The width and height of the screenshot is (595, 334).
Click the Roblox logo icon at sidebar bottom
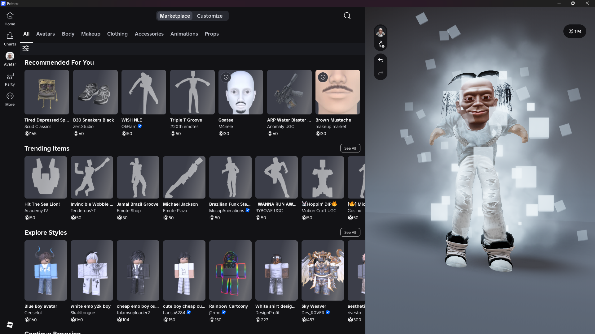click(x=10, y=324)
